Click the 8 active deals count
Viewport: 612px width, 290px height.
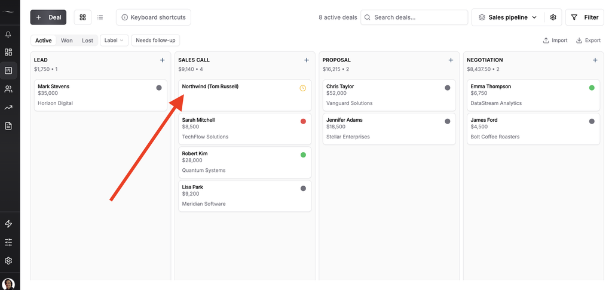click(338, 17)
